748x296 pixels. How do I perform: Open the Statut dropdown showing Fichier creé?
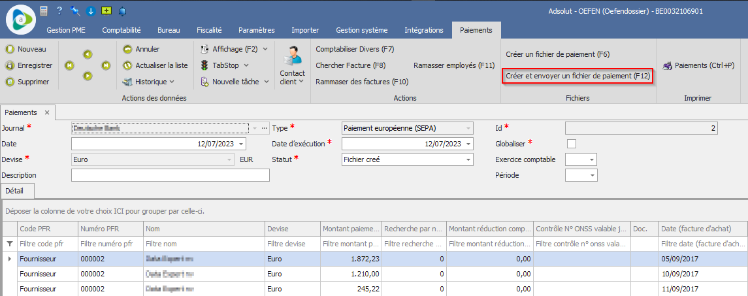tap(468, 159)
